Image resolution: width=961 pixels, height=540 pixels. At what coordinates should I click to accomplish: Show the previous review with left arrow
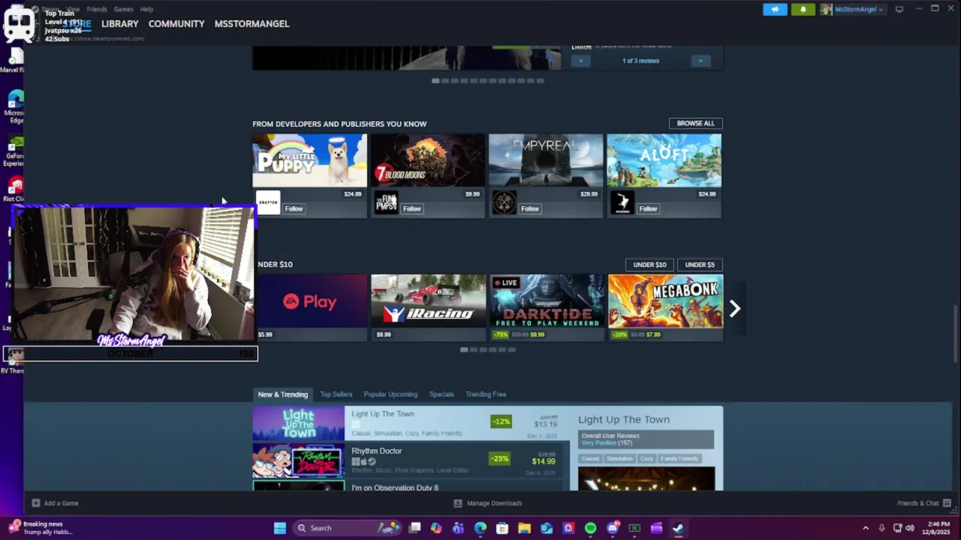580,61
